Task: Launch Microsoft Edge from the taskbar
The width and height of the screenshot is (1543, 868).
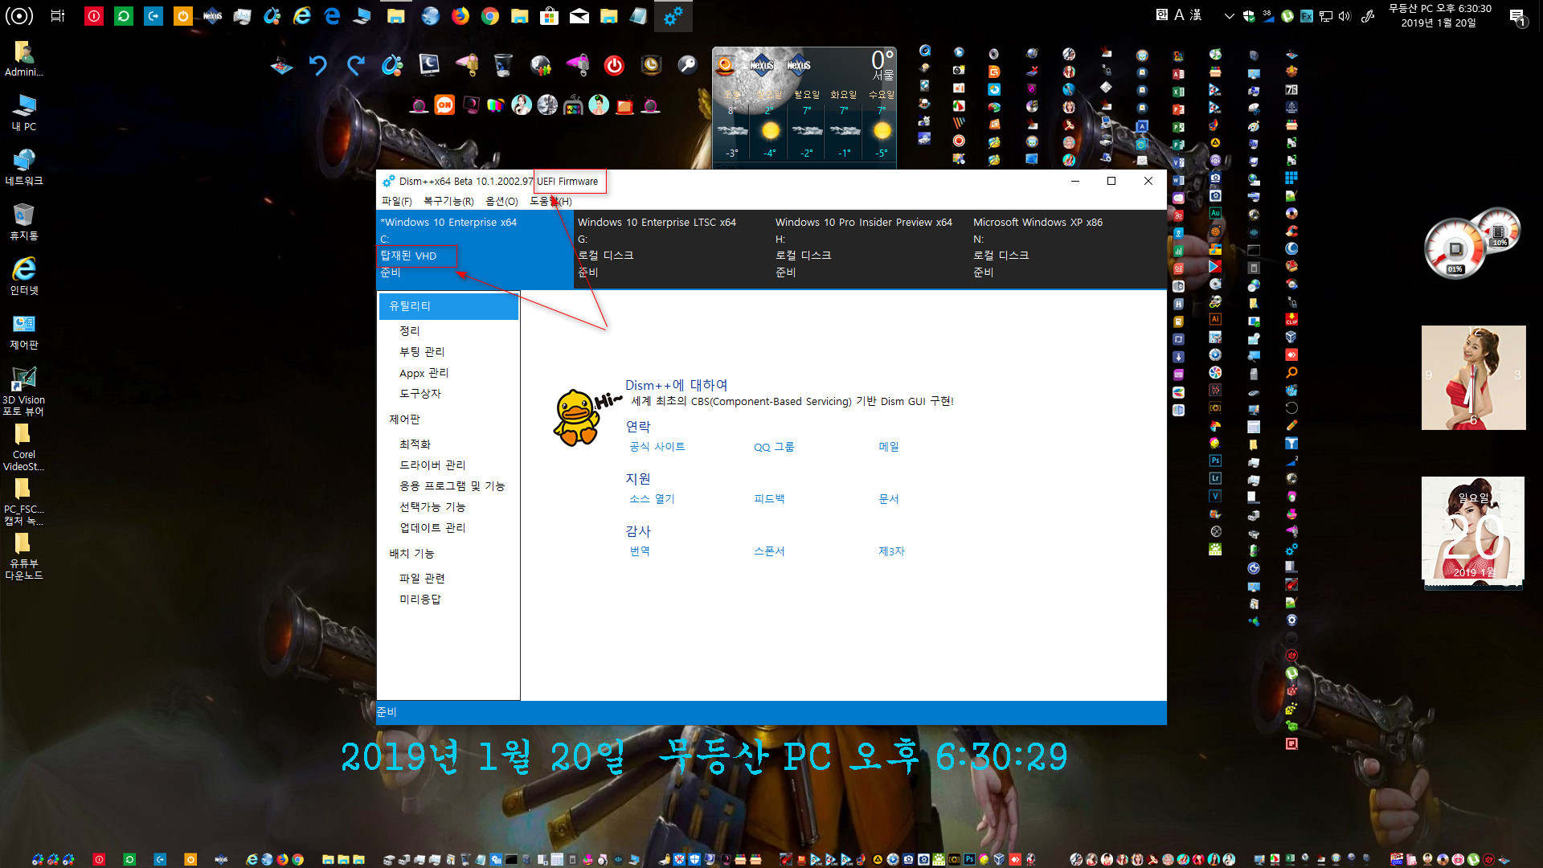Action: click(x=332, y=15)
